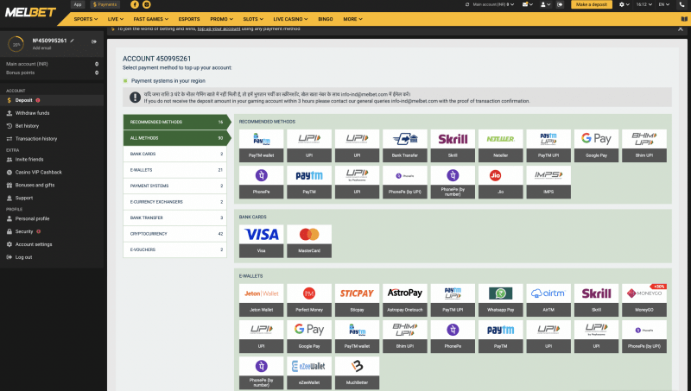The image size is (691, 391).
Task: Open Withdraw funds in sidebar
Action: [x=32, y=113]
